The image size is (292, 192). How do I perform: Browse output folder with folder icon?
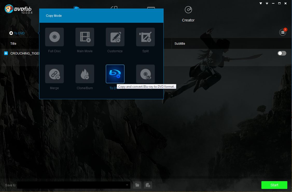(x=137, y=185)
